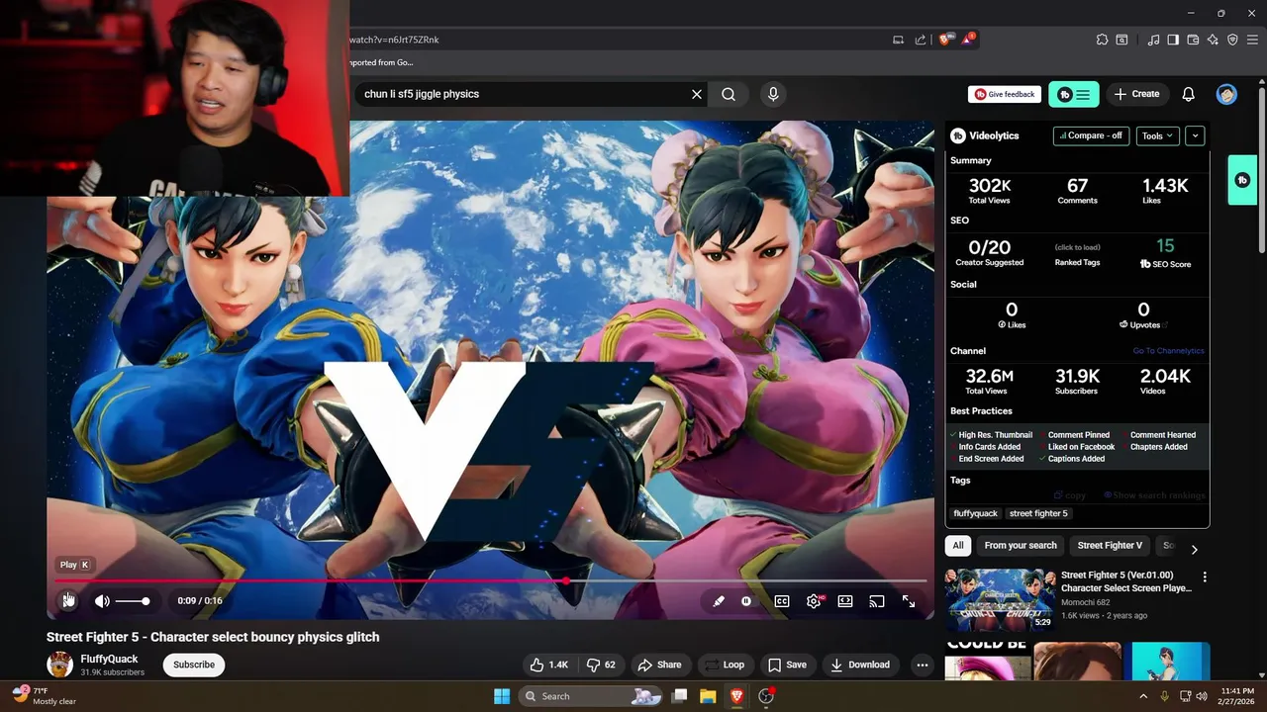
Task: Search with your voice using the microphone
Action: [x=773, y=94]
